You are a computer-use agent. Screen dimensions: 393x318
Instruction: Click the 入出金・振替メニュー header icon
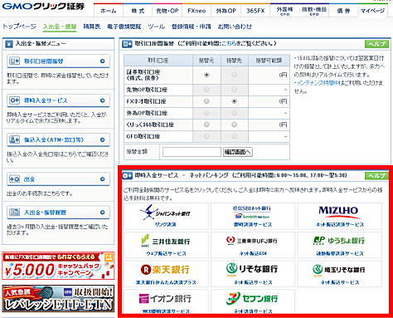tap(9, 44)
